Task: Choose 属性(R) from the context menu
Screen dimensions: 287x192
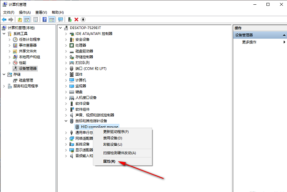Action: tap(110, 162)
